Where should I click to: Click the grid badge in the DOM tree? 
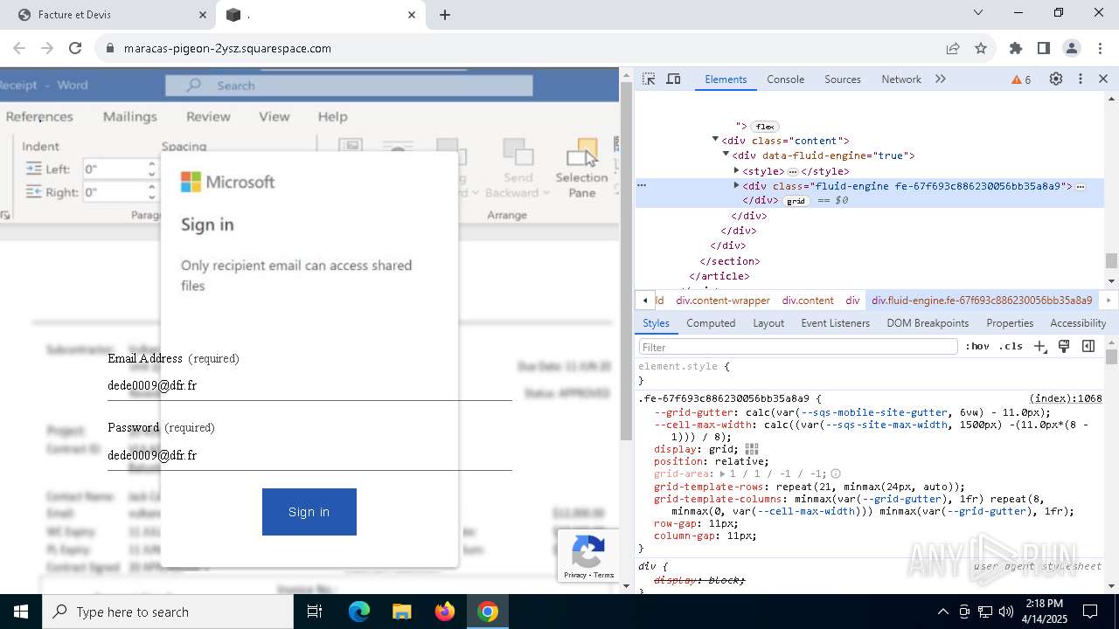(x=796, y=201)
